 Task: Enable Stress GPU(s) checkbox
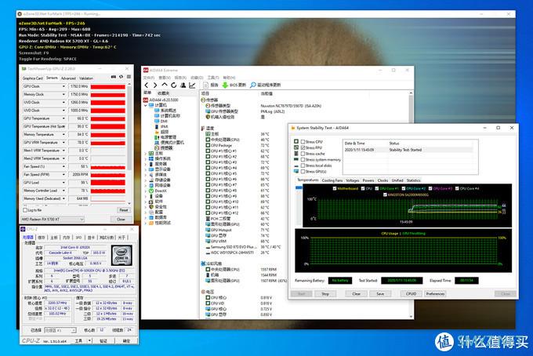pyautogui.click(x=303, y=172)
